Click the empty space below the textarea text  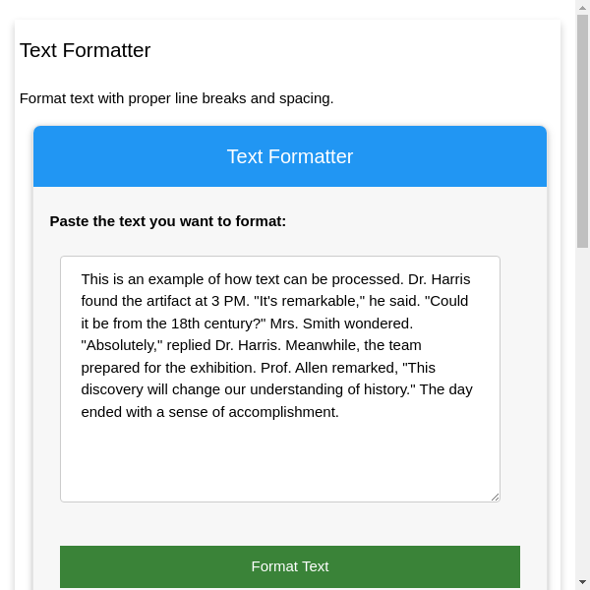[x=279, y=462]
